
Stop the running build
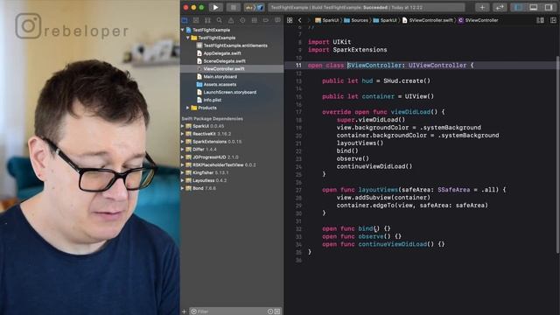[234, 7]
